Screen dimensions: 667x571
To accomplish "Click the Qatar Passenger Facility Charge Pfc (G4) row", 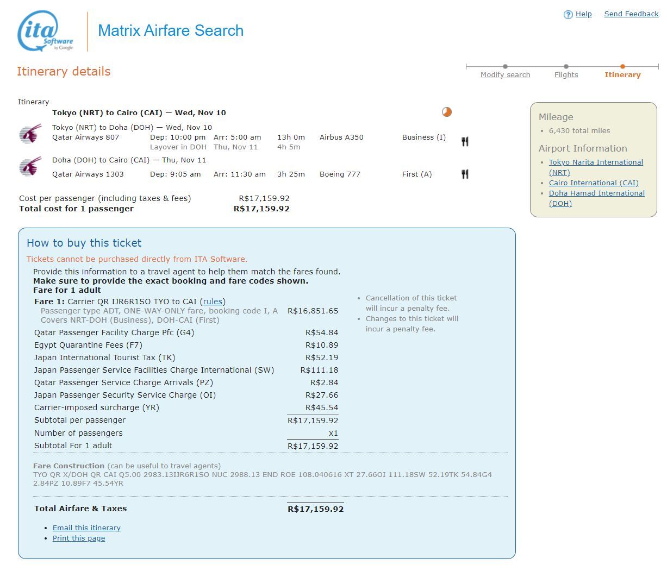I will 186,333.
